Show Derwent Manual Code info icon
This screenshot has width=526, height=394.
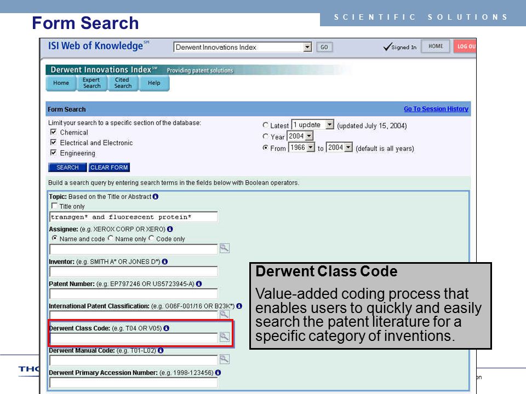(x=161, y=350)
